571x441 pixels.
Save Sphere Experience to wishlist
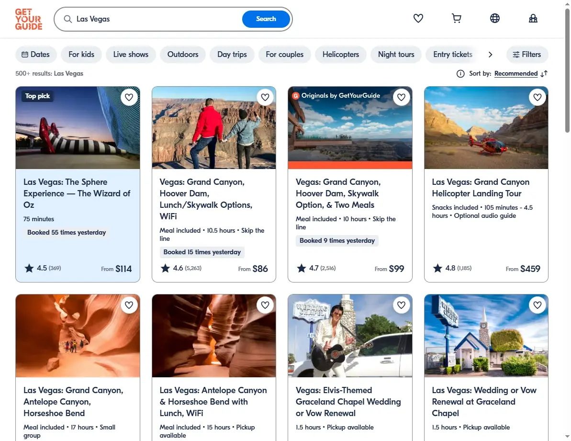[x=129, y=97]
